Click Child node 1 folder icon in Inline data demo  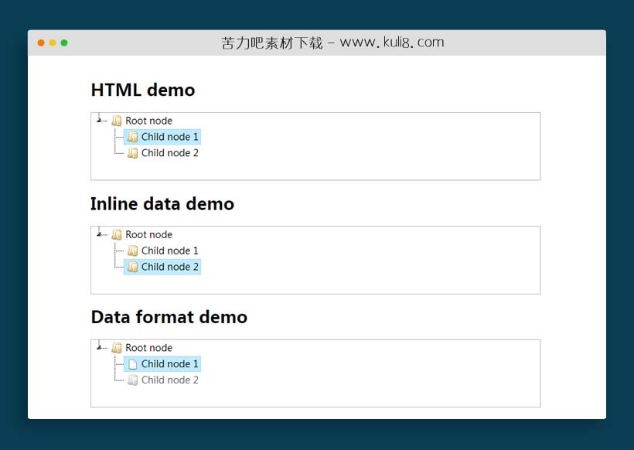point(132,251)
